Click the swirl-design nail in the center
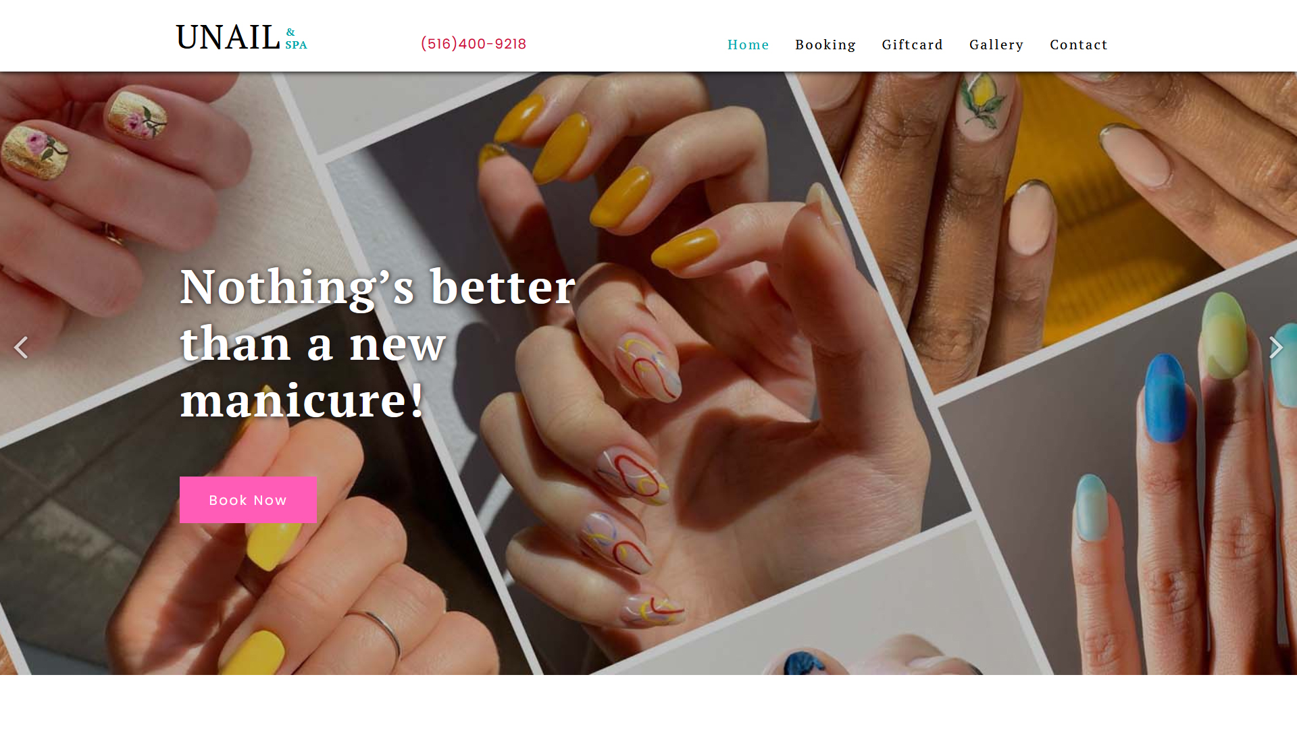The height and width of the screenshot is (729, 1297). [648, 368]
